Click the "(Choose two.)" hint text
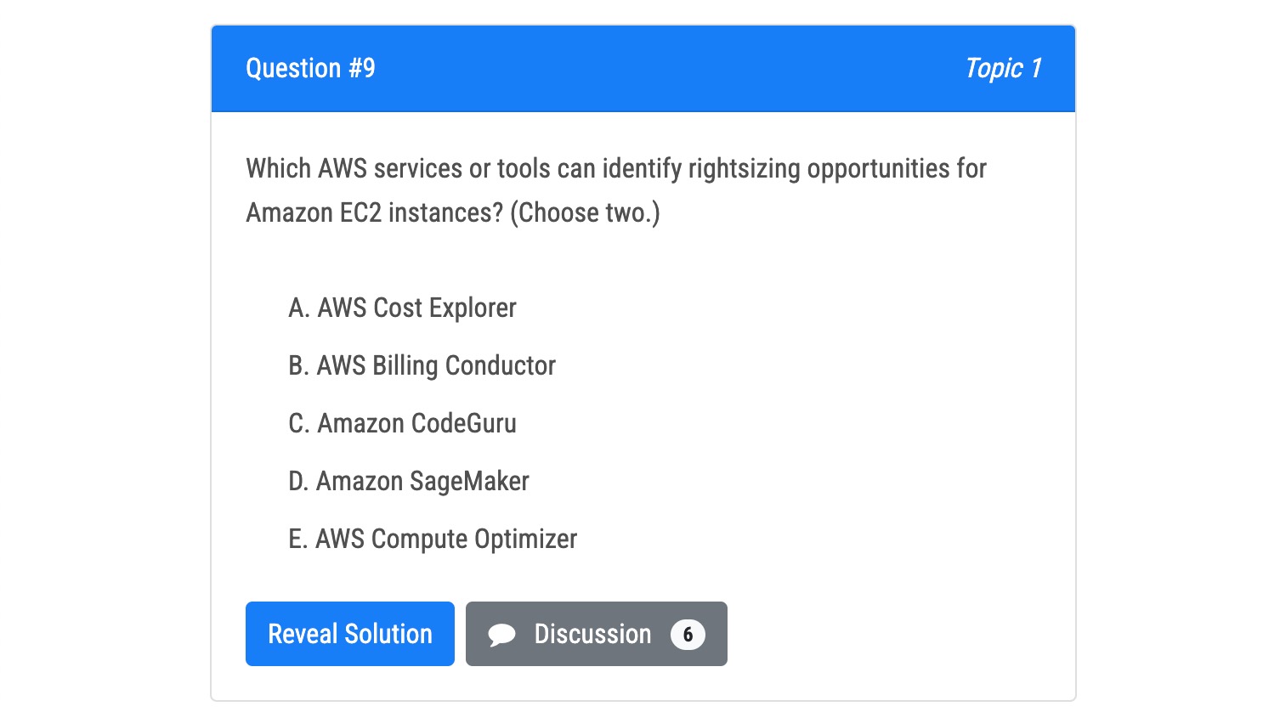 pyautogui.click(x=585, y=212)
